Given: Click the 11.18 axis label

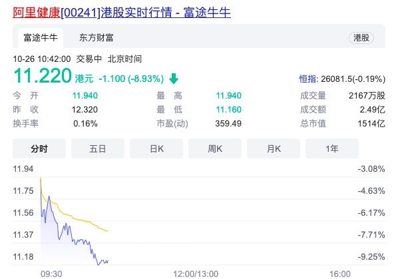Looking at the screenshot, I should point(23,257).
